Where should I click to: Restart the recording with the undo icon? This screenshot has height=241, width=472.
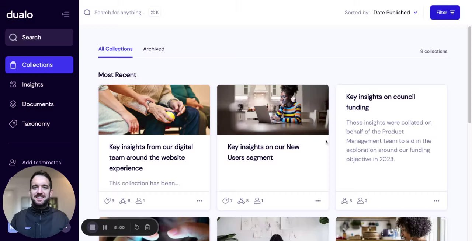137,227
